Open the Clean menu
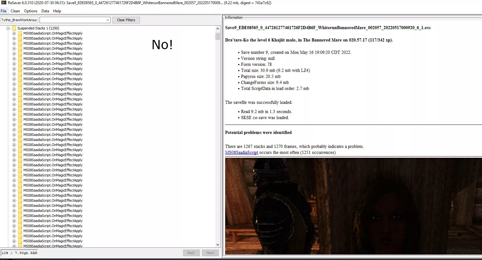Viewport: 482px width, 260px height. 15,11
